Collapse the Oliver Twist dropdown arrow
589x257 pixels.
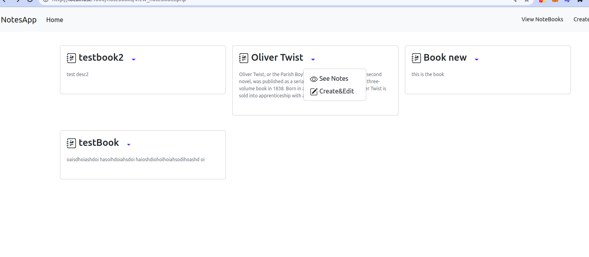tap(313, 60)
